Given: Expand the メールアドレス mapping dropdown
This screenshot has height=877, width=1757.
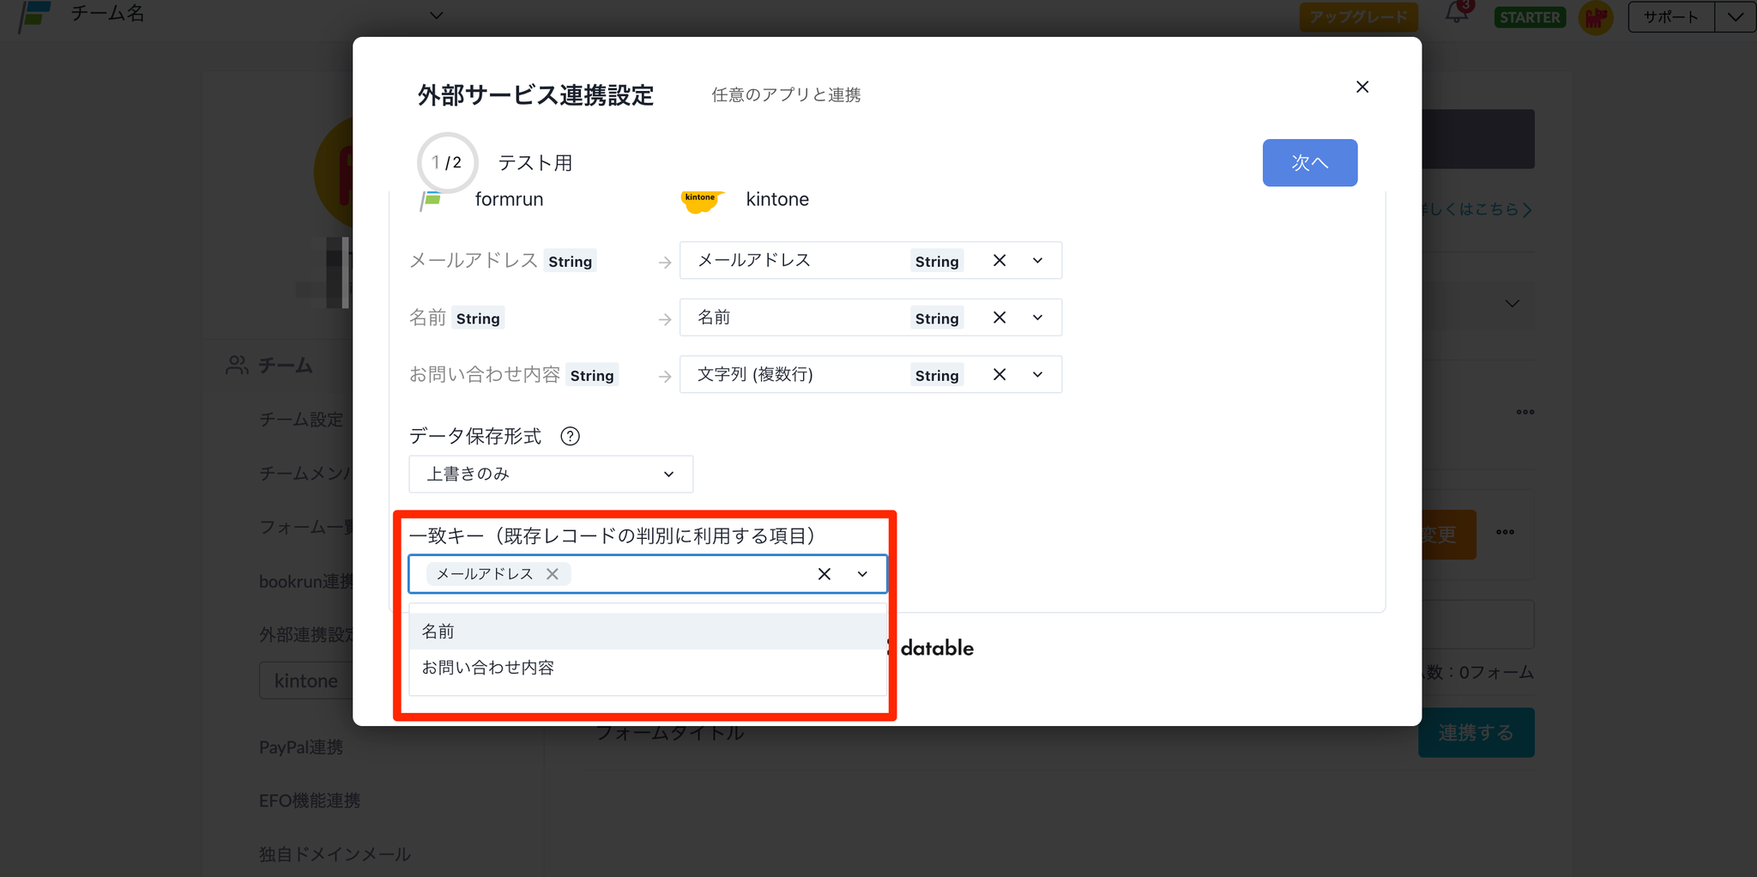Looking at the screenshot, I should click(x=1037, y=261).
